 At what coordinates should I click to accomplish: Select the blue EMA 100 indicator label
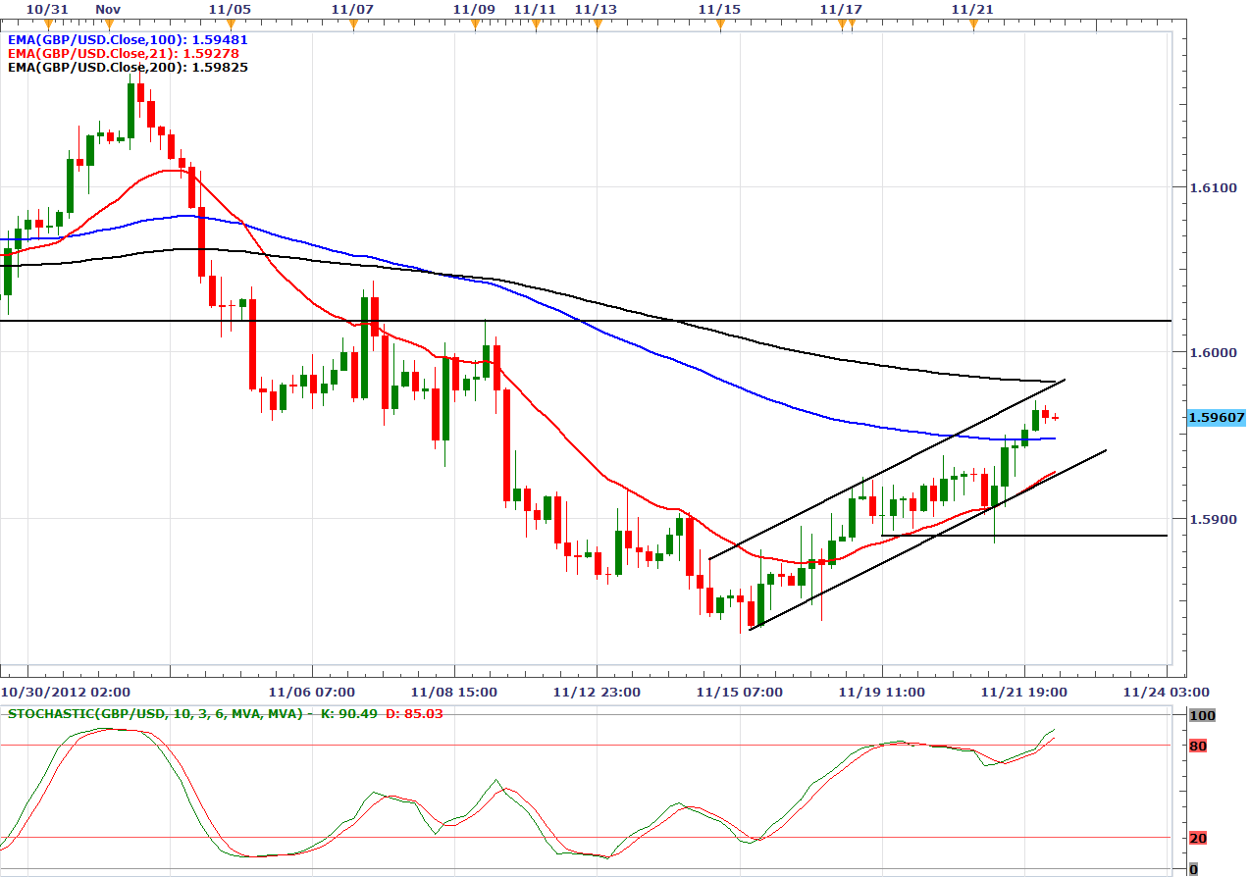(x=127, y=39)
